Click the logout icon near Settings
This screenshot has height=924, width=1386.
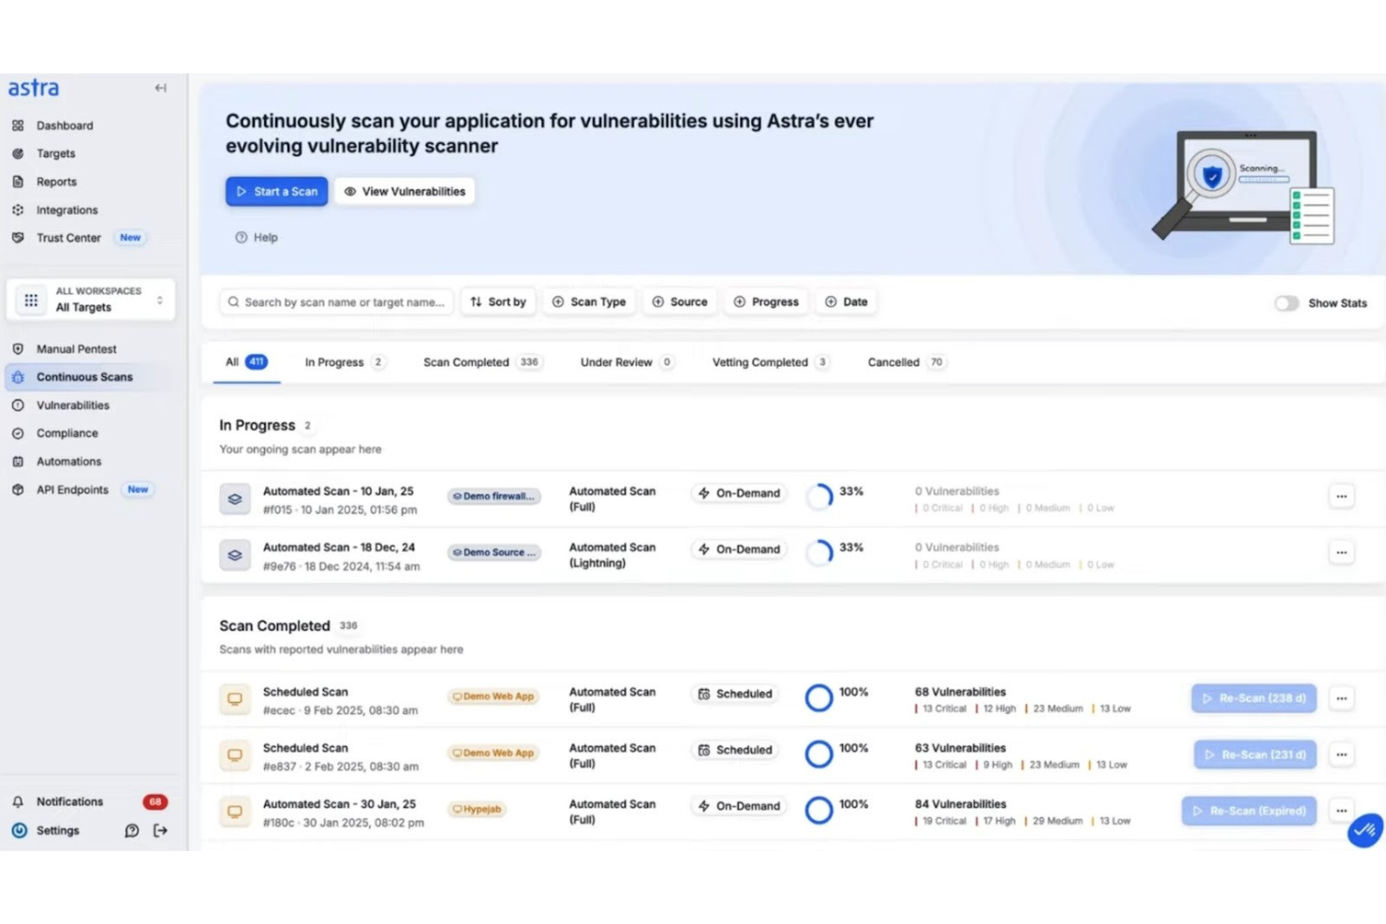pyautogui.click(x=161, y=830)
